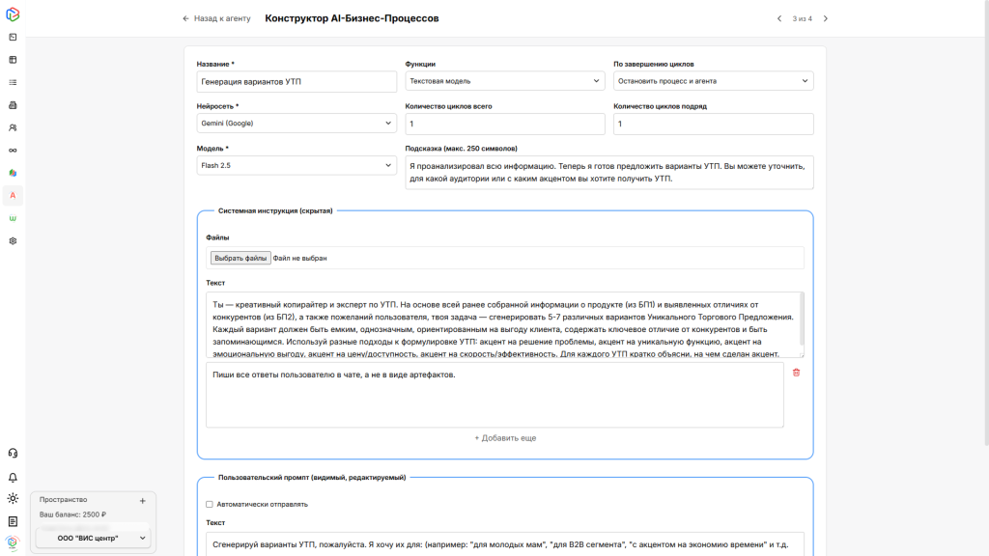The height and width of the screenshot is (556, 989).
Task: Open the ООО "ВИС центр" workspace selector
Action: (x=94, y=538)
